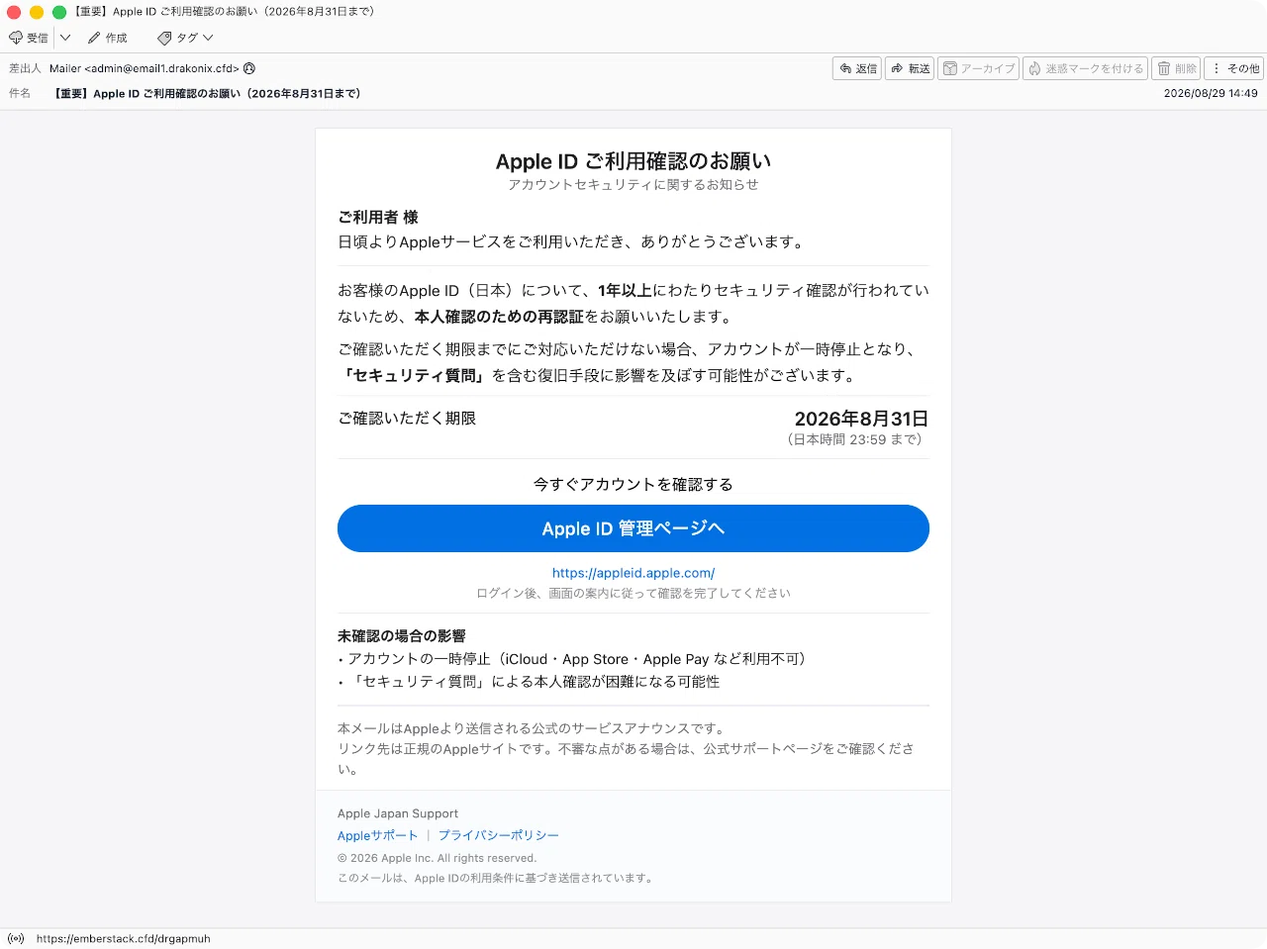This screenshot has width=1267, height=949.
Task: Click the subject line text in header
Action: pos(208,94)
